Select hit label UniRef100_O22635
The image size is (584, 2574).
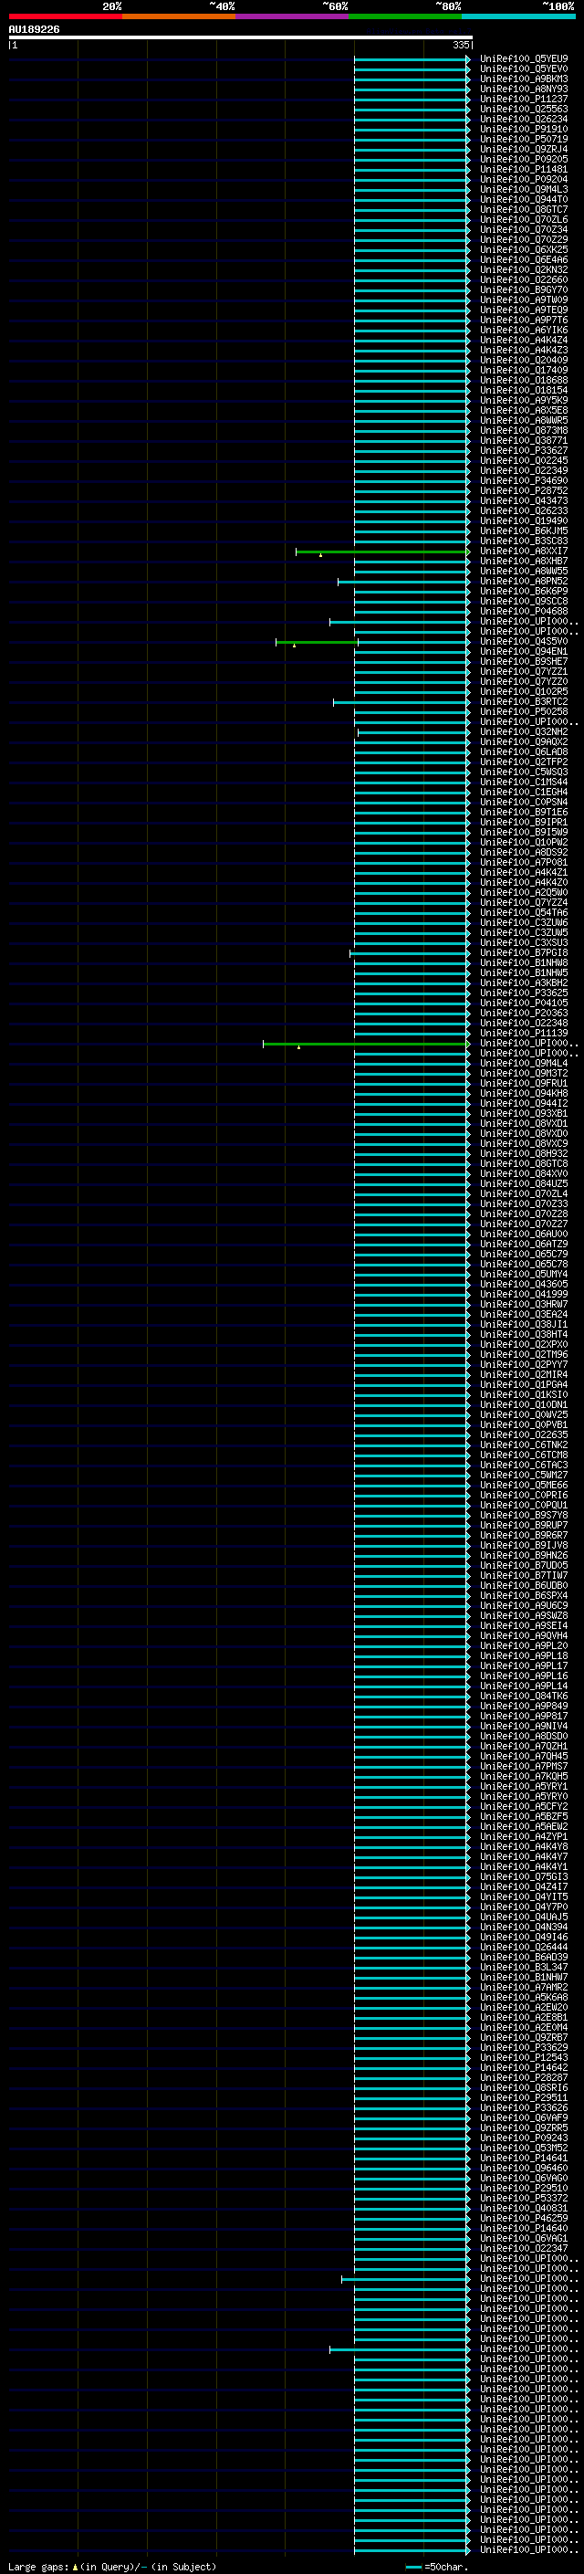[x=524, y=1434]
